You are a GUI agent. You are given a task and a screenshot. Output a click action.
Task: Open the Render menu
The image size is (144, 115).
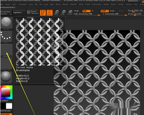106,5
